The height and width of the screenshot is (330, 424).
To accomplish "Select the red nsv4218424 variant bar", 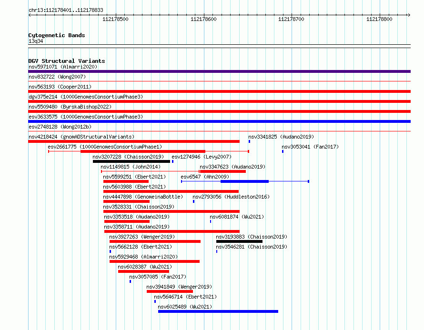I will pos(134,141).
